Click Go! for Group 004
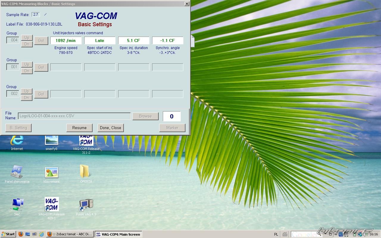The height and width of the screenshot is (238, 381). point(41,40)
